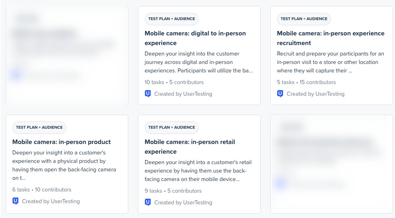The width and height of the screenshot is (395, 218).
Task: Click UserTesting logo on in-person experience recruitment card
Action: tap(280, 94)
